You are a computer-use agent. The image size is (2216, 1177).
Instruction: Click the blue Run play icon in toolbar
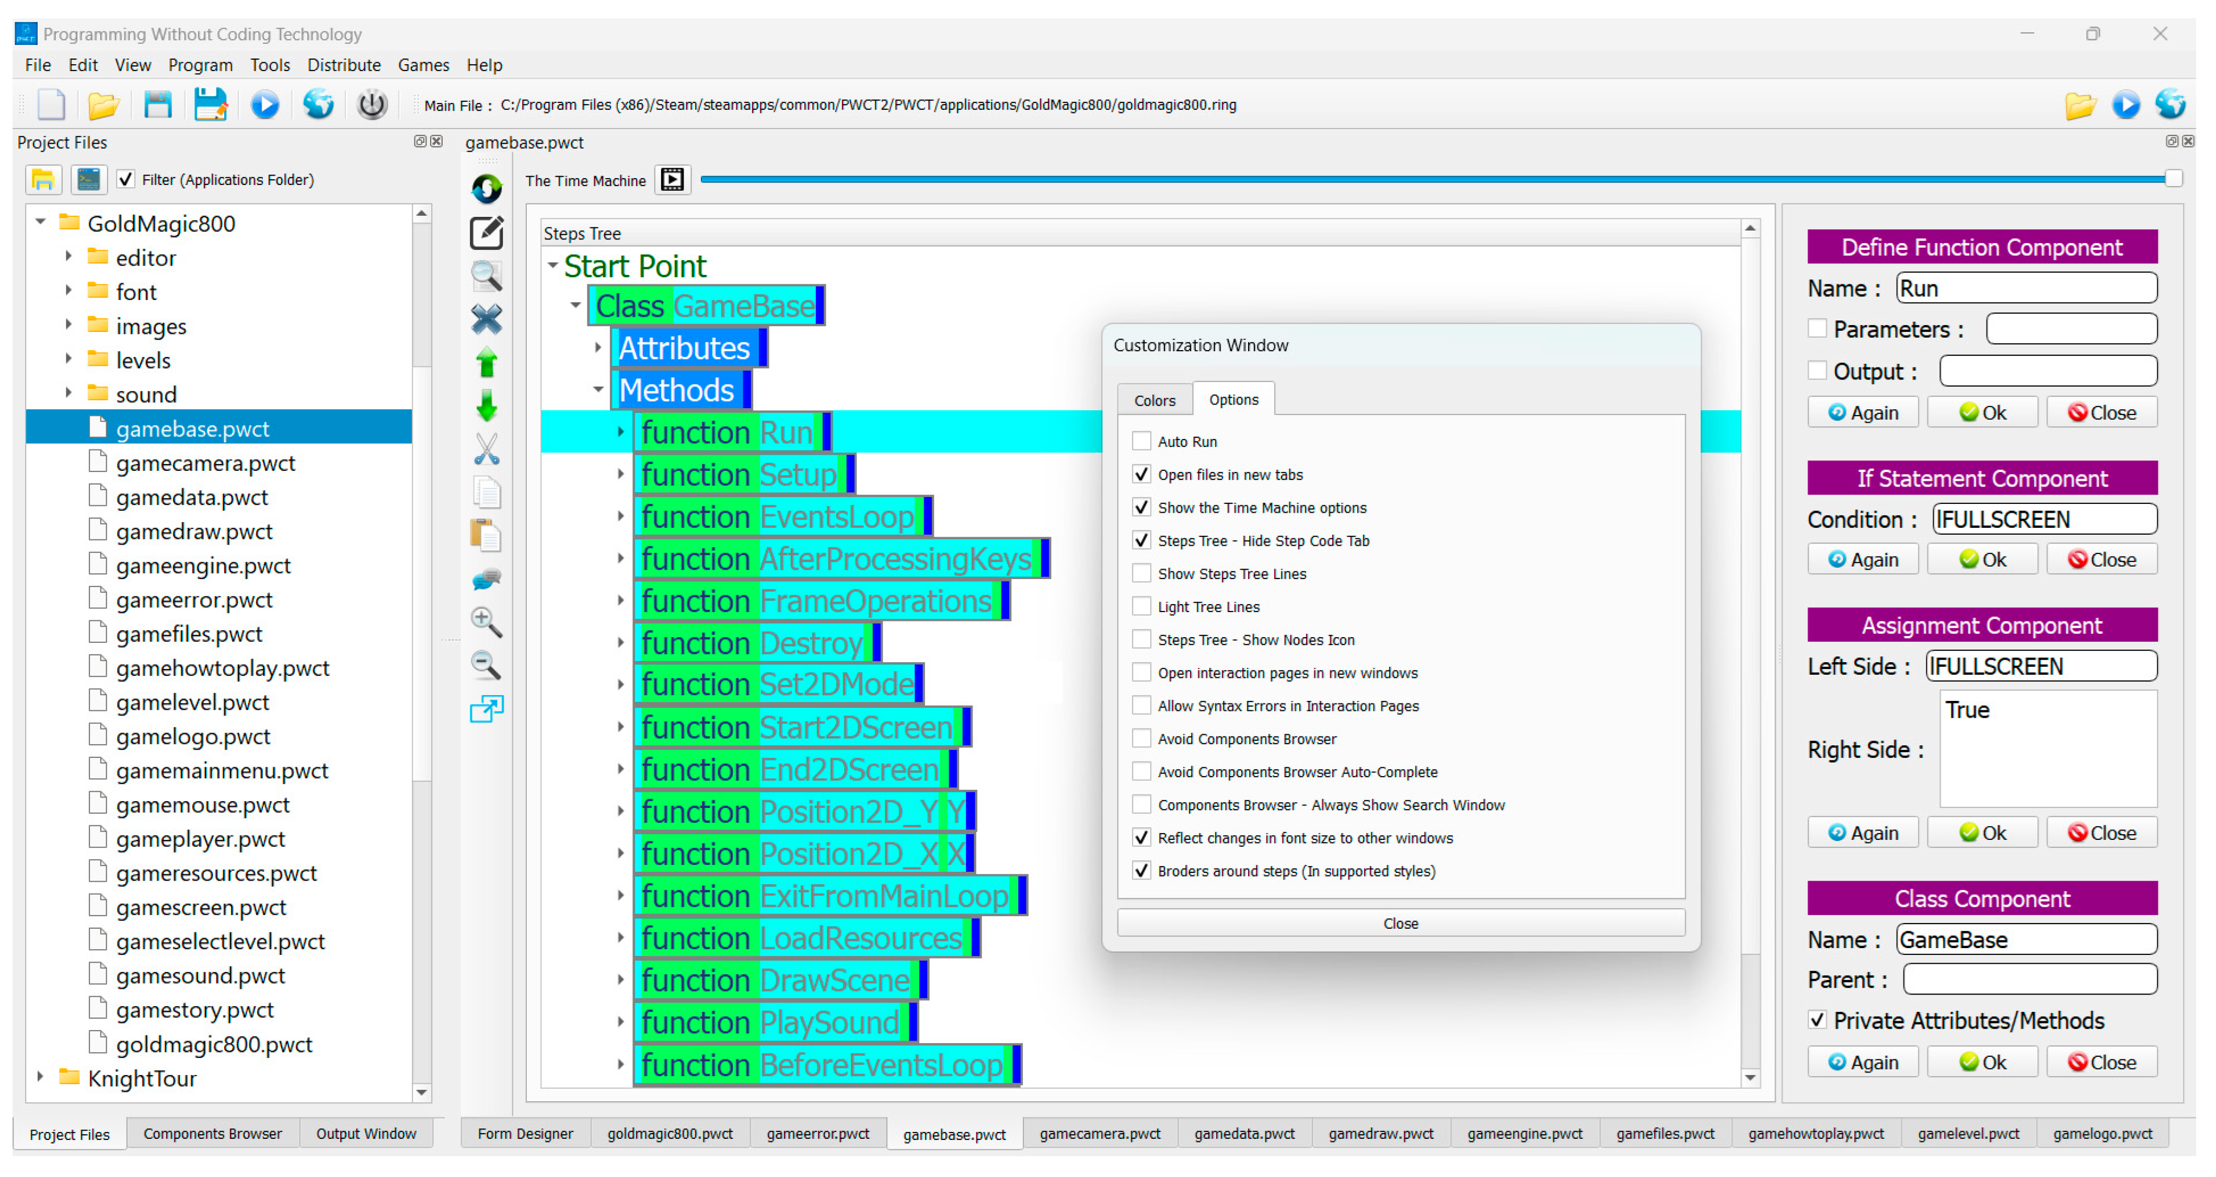click(265, 105)
